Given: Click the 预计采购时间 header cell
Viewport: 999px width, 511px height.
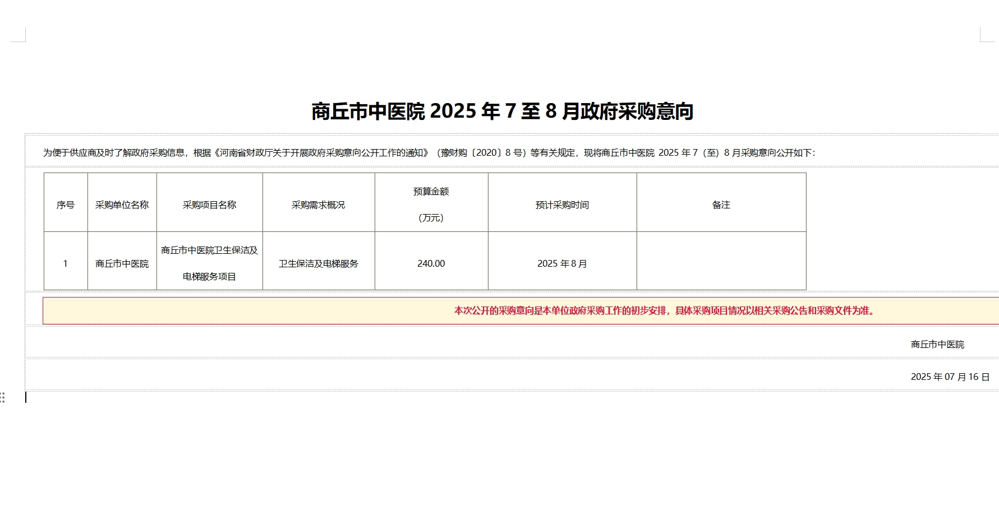Looking at the screenshot, I should pyautogui.click(x=562, y=205).
